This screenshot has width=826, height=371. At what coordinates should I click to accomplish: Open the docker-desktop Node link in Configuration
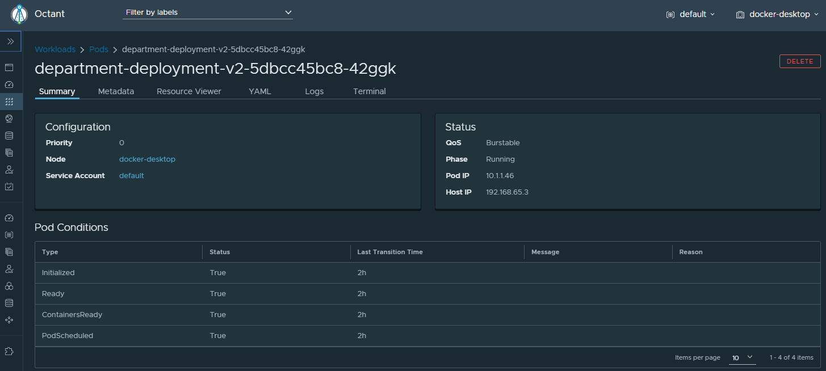tap(147, 159)
